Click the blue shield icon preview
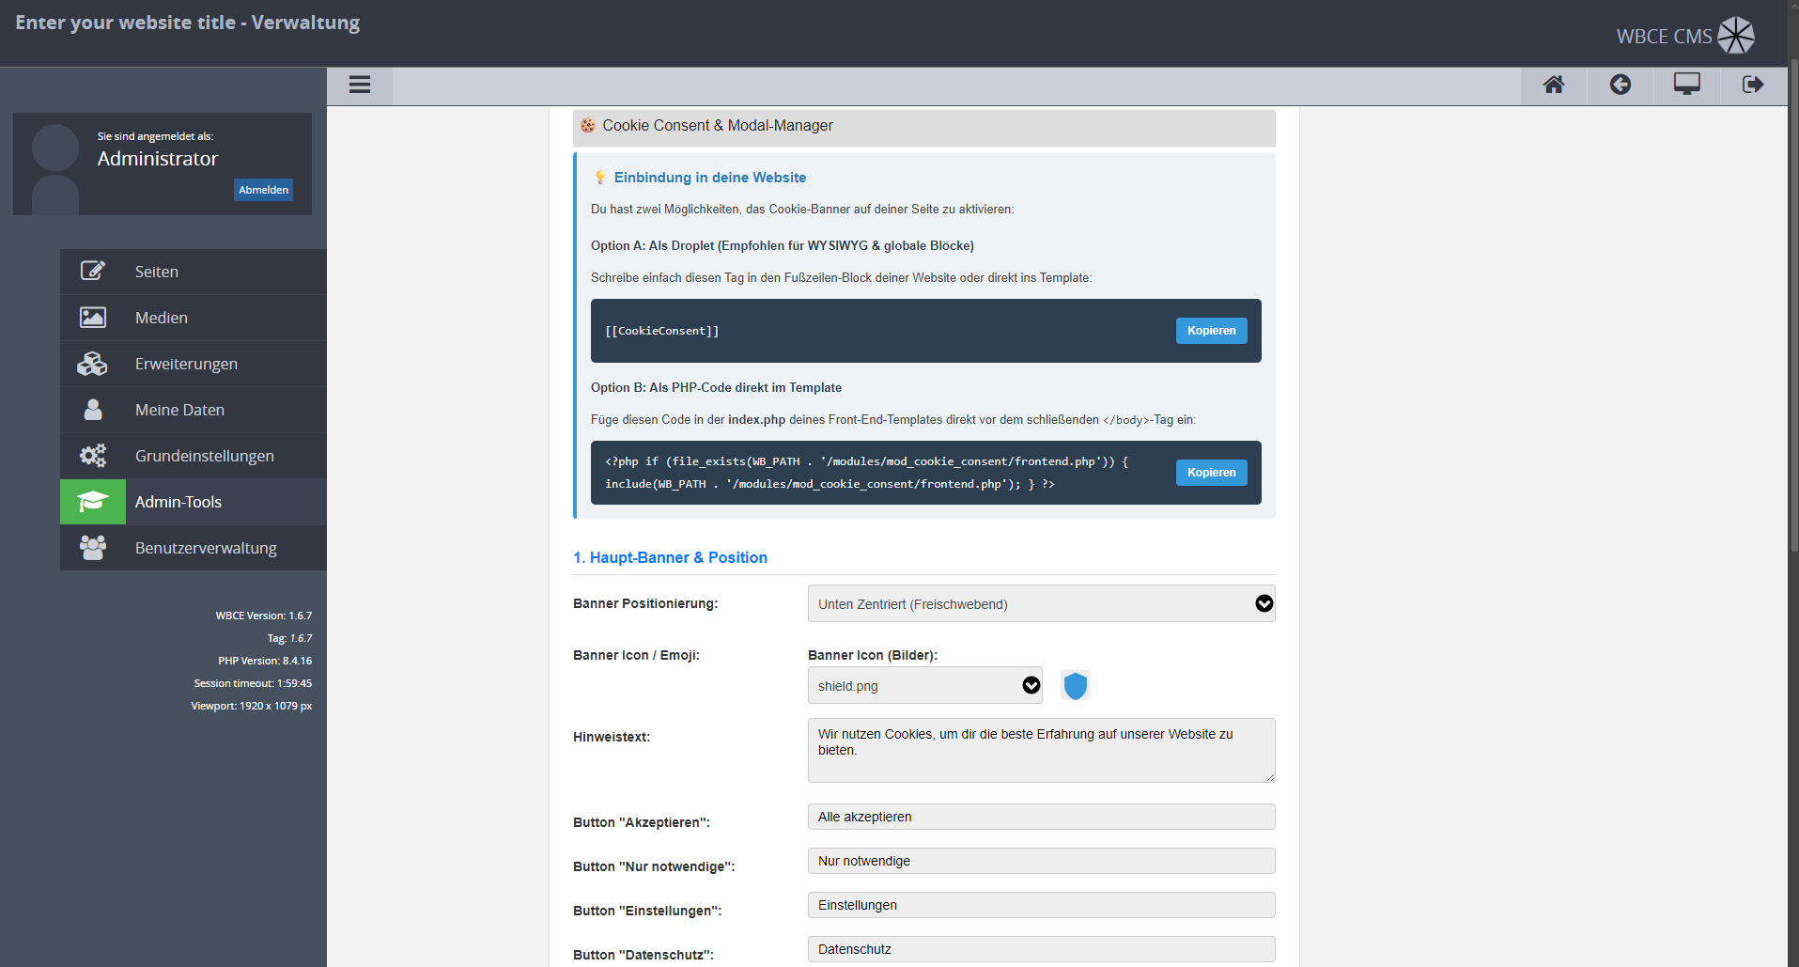1799x967 pixels. tap(1076, 686)
